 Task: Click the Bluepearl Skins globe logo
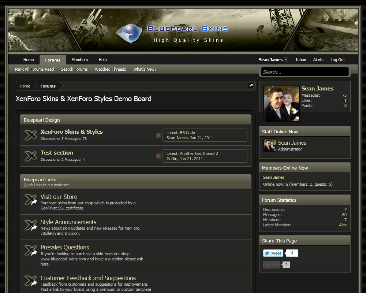[x=129, y=33]
